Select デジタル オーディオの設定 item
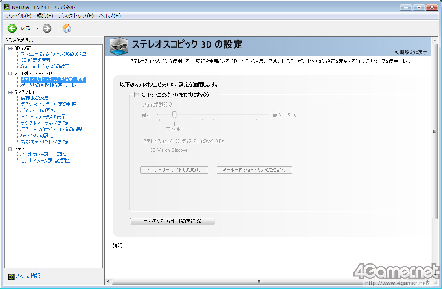Screen dimensions: 442x289 coord(45,123)
